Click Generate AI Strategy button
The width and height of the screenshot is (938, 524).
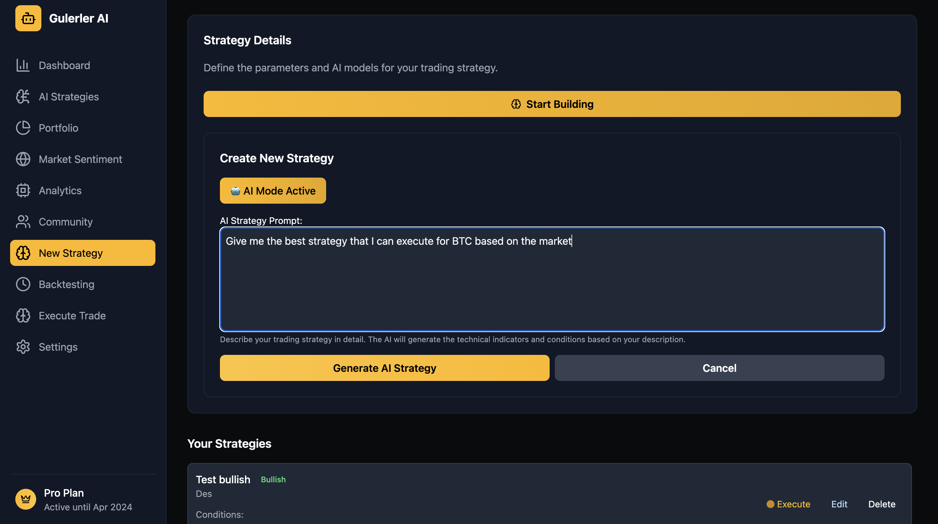[x=384, y=368]
